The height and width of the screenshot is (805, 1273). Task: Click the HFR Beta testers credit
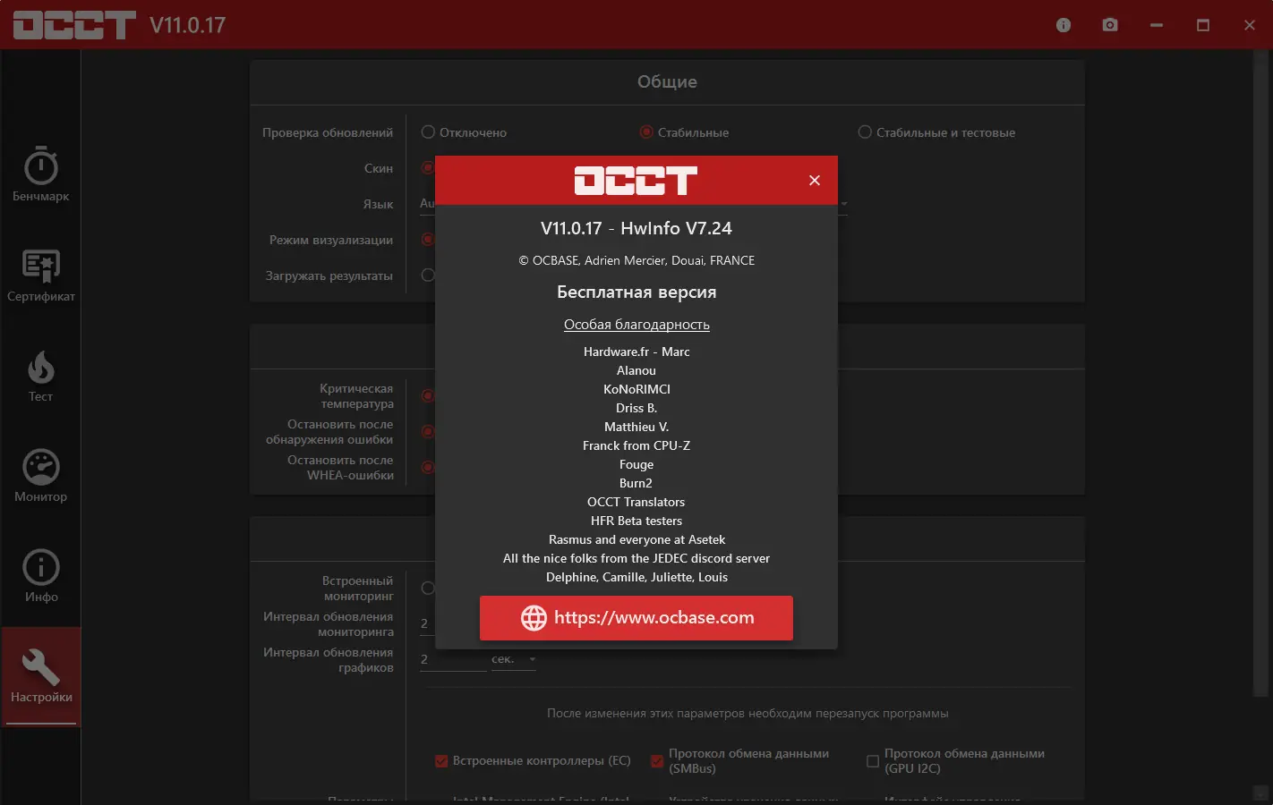click(636, 521)
